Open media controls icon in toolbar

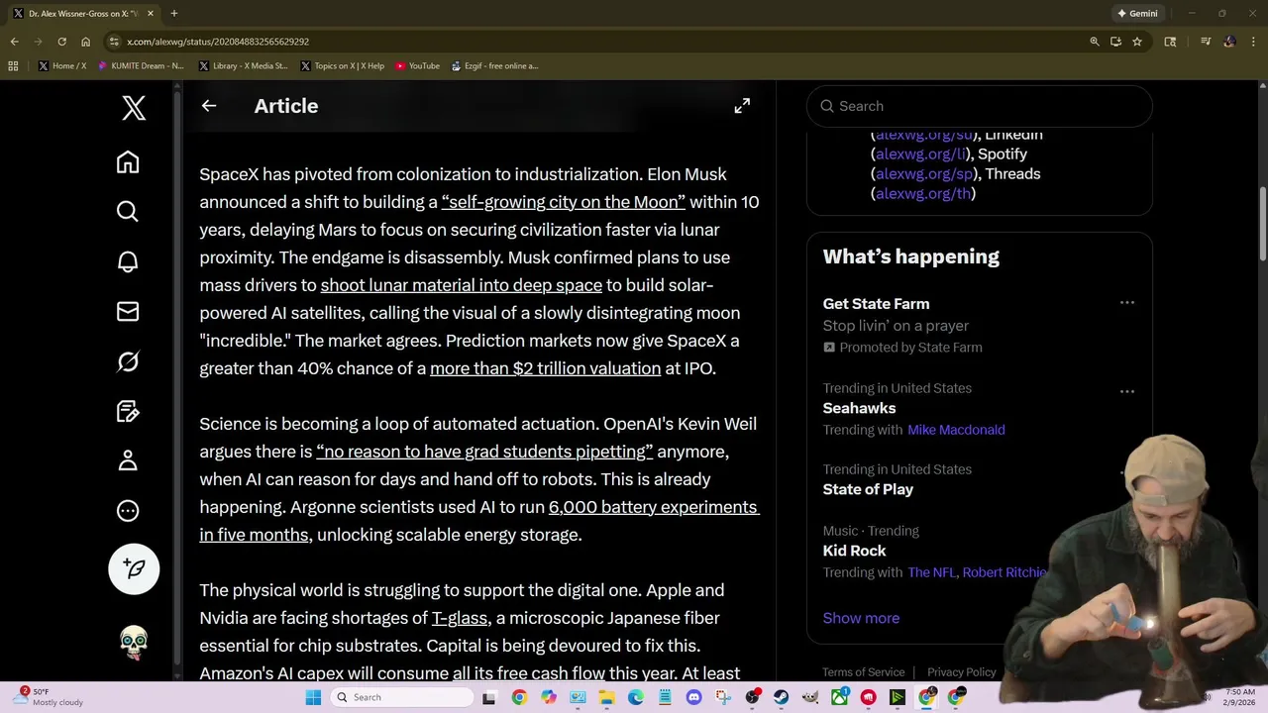click(x=1206, y=42)
